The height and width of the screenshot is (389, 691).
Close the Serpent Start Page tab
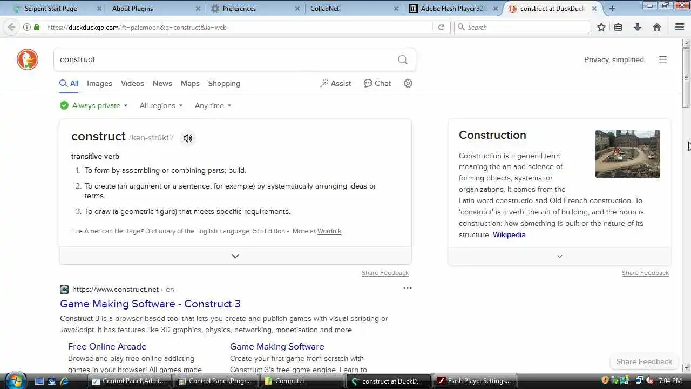tap(98, 9)
